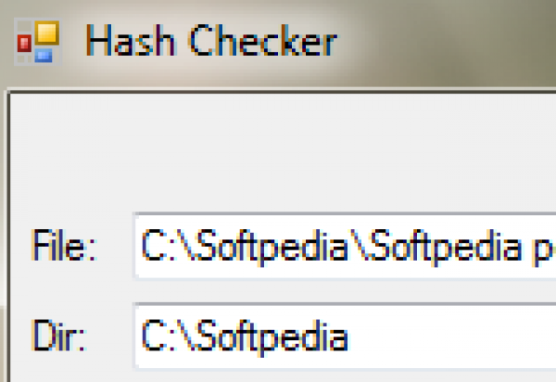Click the "Hash Checker" window title text
556x382 pixels.
[x=211, y=42]
